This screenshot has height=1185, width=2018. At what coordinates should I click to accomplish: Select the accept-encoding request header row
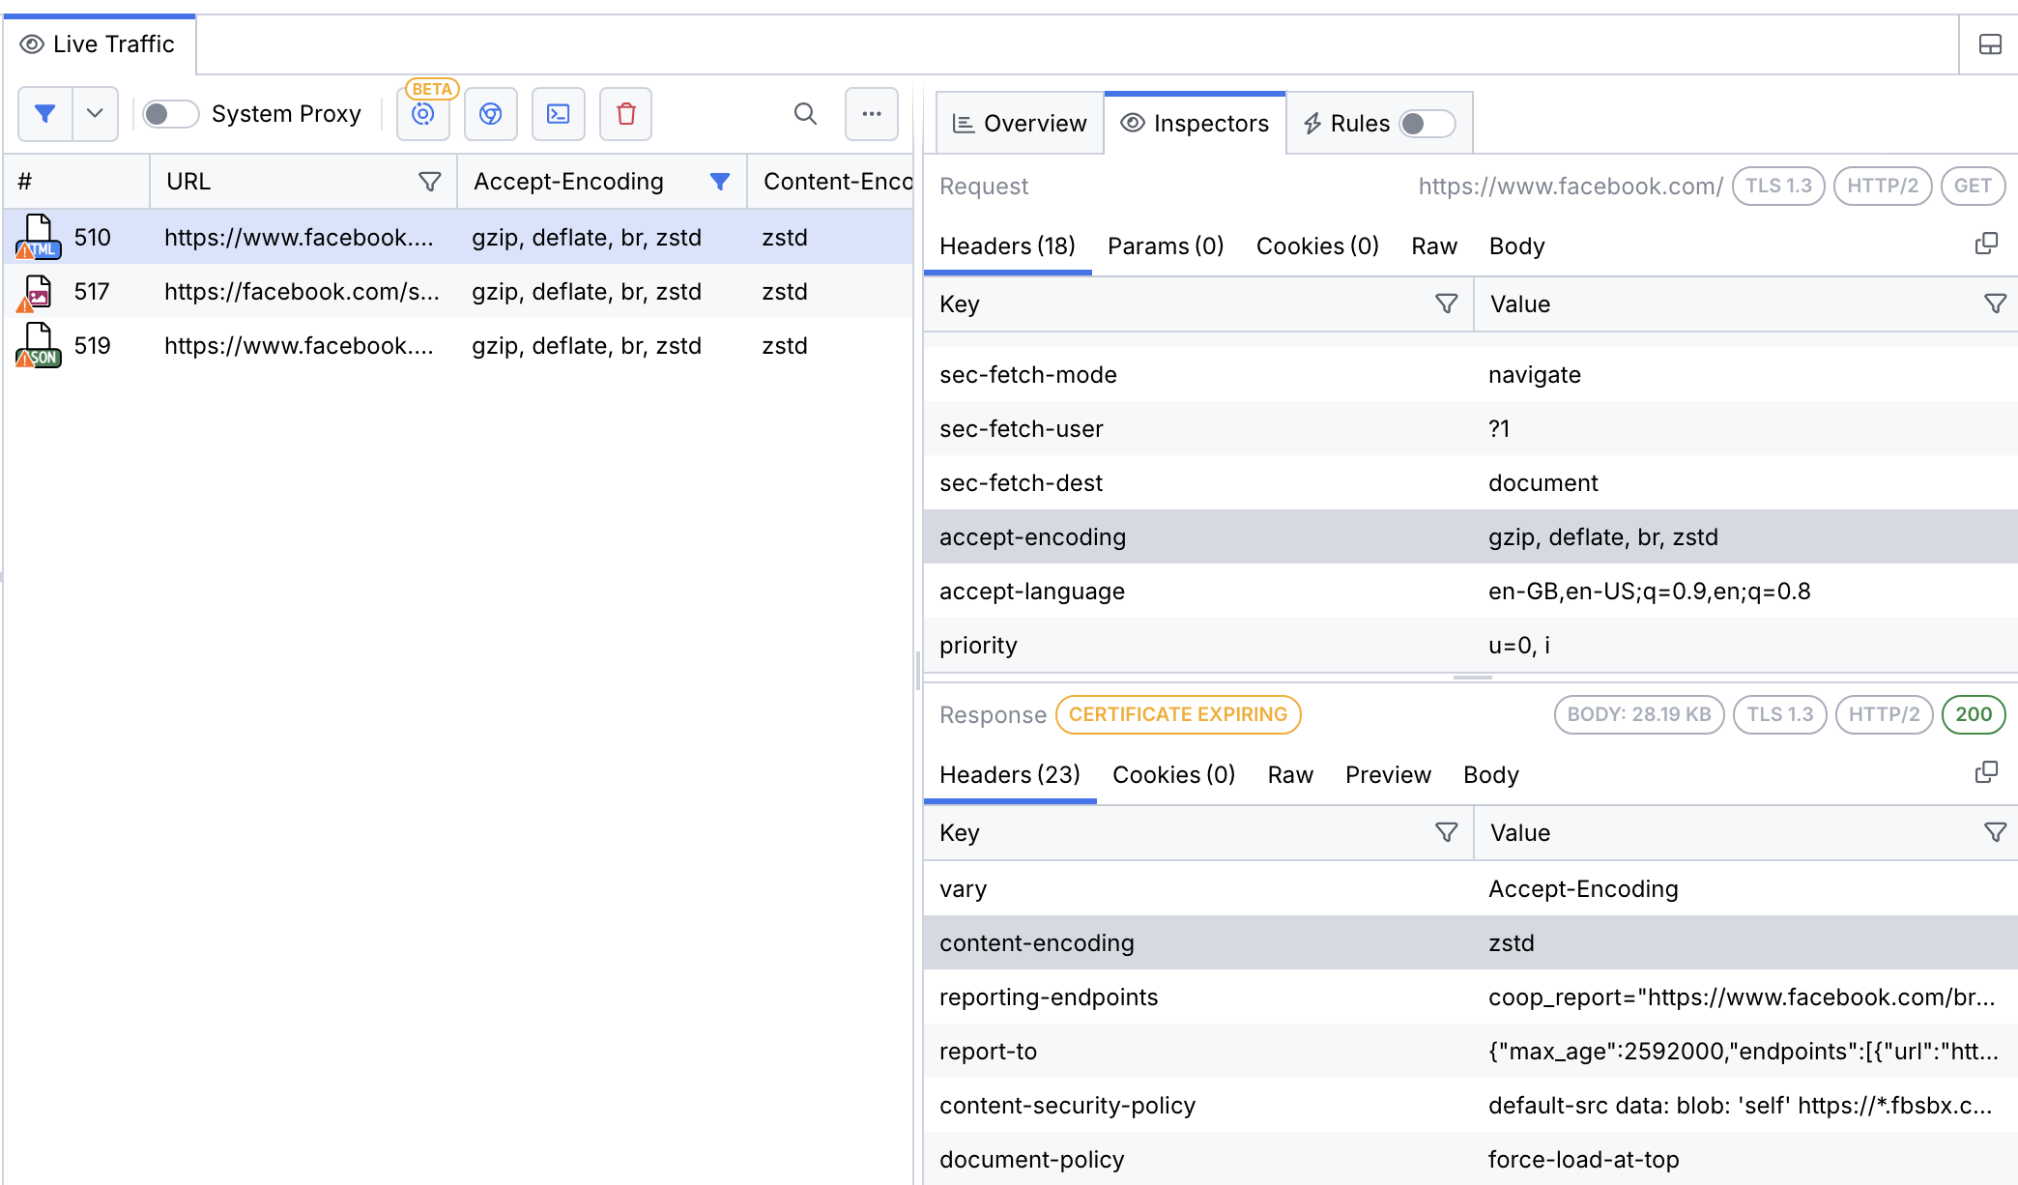pos(1470,536)
